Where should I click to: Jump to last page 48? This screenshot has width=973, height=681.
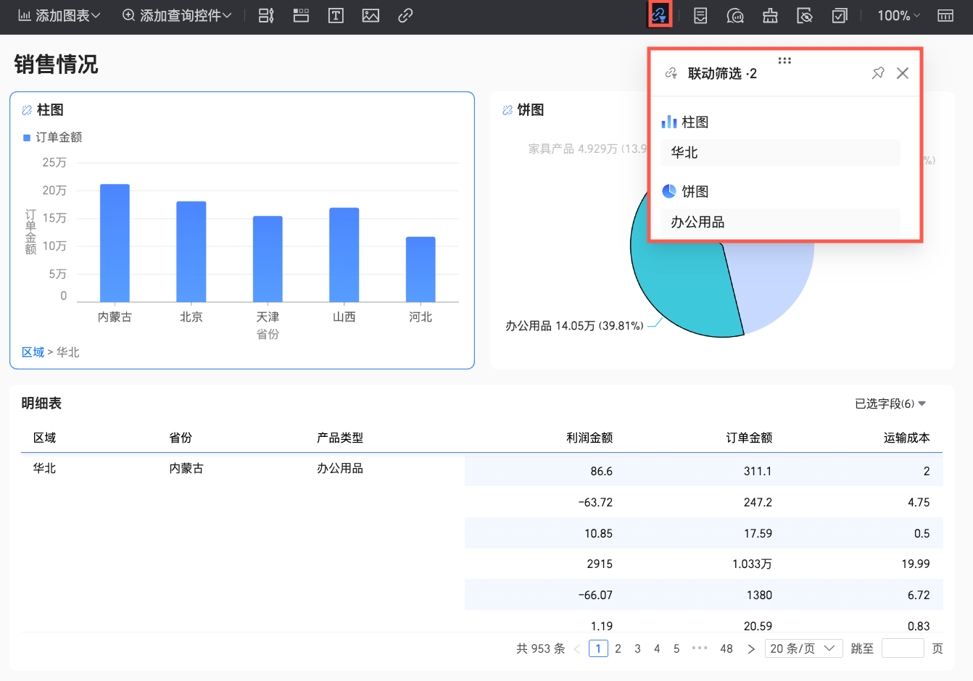[x=726, y=648]
